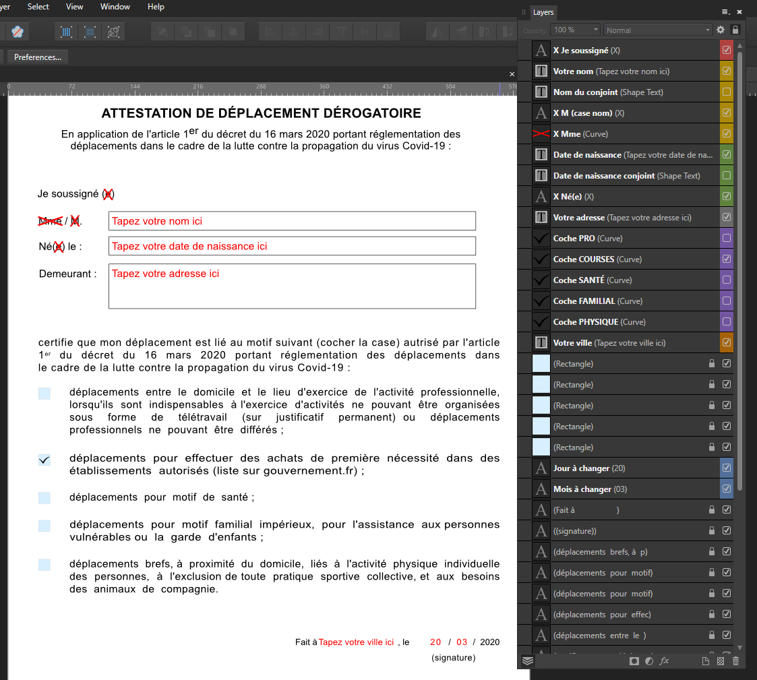Show the Coche PHYSIQUE layer
The height and width of the screenshot is (680, 757).
tap(727, 321)
